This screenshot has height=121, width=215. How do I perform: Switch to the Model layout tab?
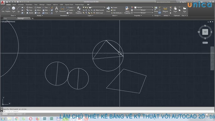[x=5, y=114]
